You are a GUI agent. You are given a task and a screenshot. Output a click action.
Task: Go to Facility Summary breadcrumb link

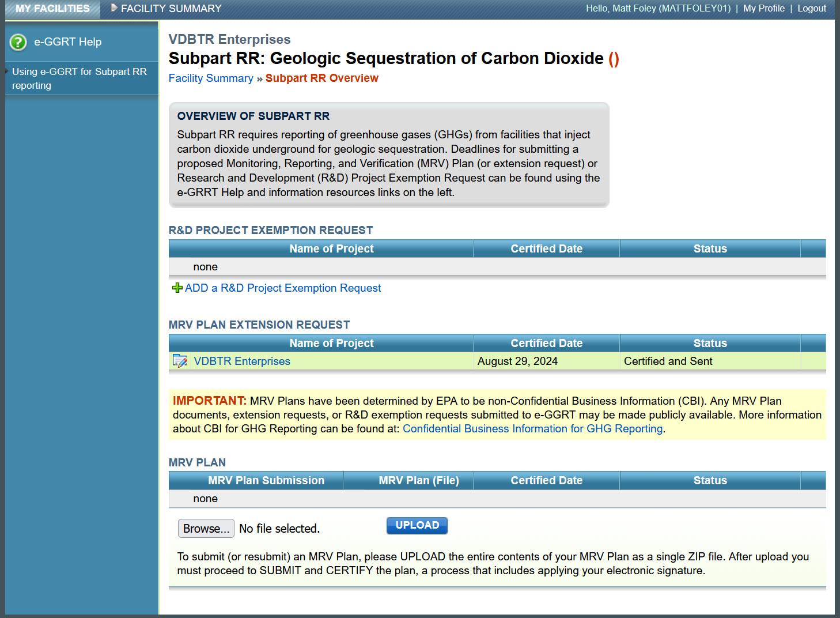point(211,78)
